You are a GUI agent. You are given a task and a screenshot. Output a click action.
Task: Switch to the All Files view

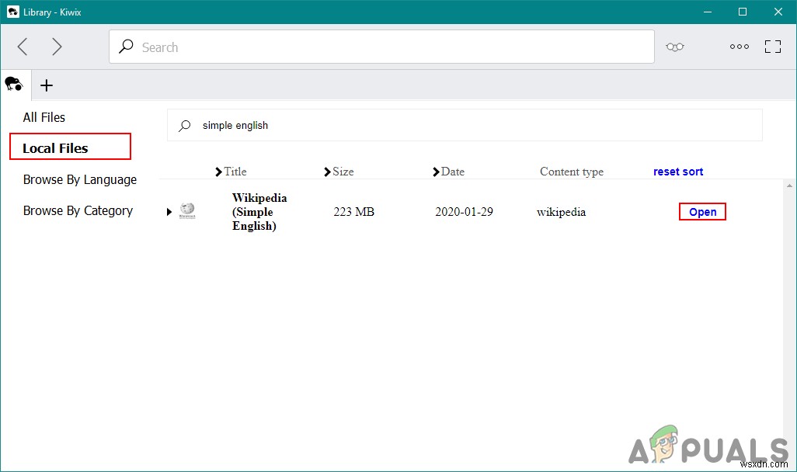click(x=44, y=117)
